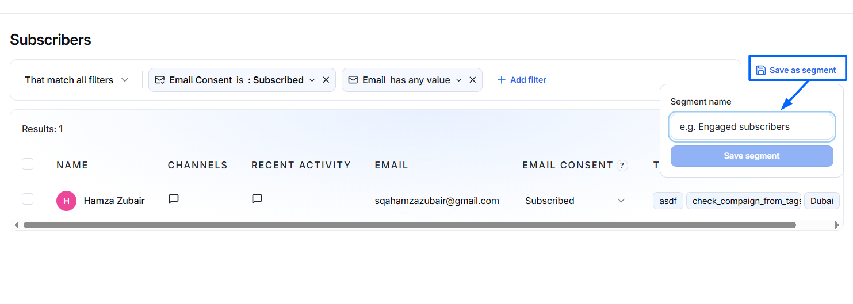This screenshot has height=304, width=853.
Task: Remove the Email has any value filter
Action: coord(472,80)
